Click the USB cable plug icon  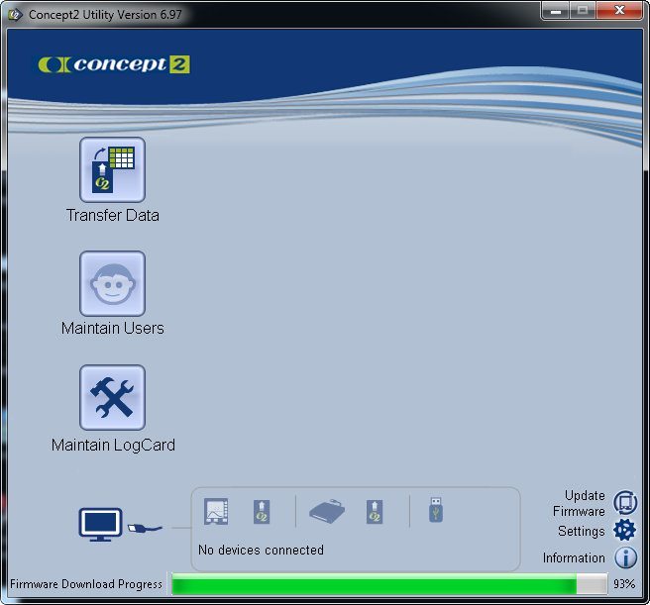tap(144, 528)
